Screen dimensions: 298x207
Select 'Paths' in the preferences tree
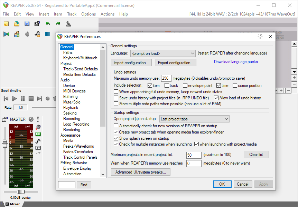coord(68,52)
